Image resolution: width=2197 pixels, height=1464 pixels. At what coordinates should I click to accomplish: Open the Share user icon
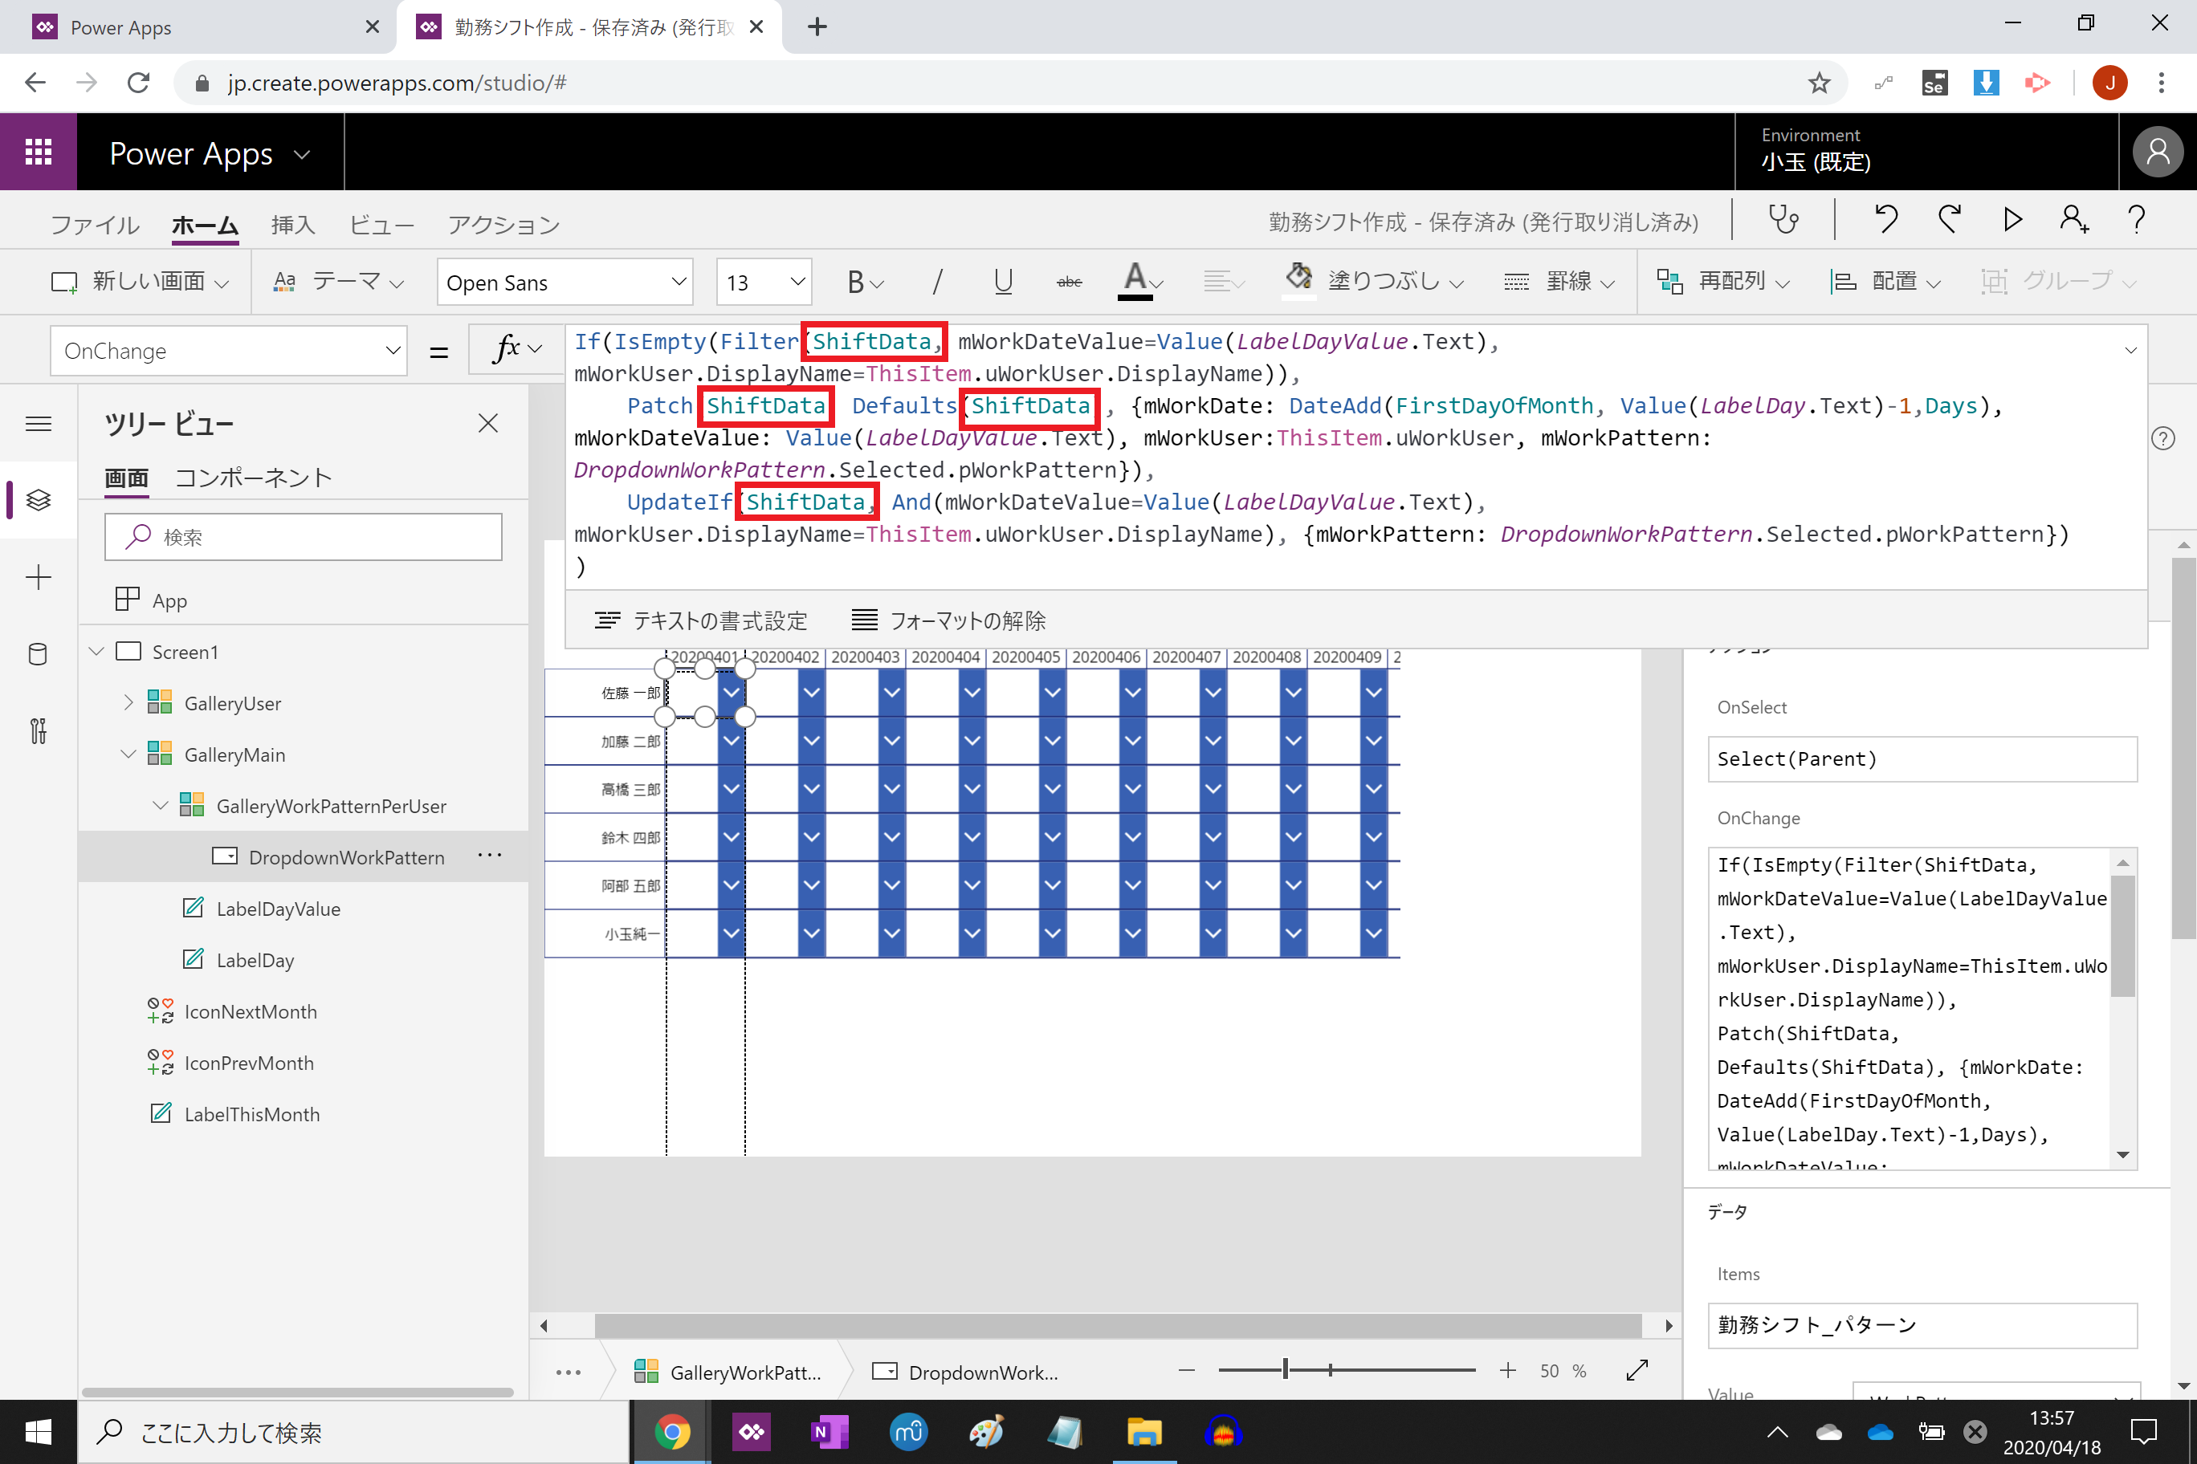click(x=2073, y=221)
